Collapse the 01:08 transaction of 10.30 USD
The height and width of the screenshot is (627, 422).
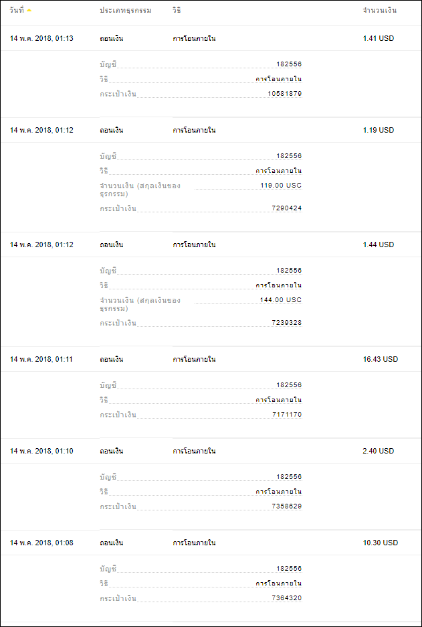[x=211, y=543]
